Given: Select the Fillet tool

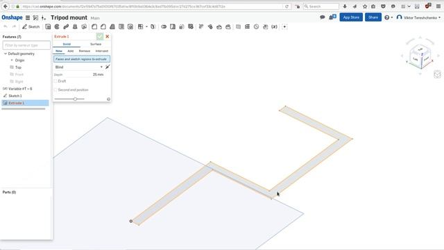Looking at the screenshot, I should [94, 26].
